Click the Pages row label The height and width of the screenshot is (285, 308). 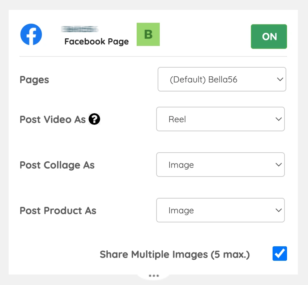coord(34,80)
